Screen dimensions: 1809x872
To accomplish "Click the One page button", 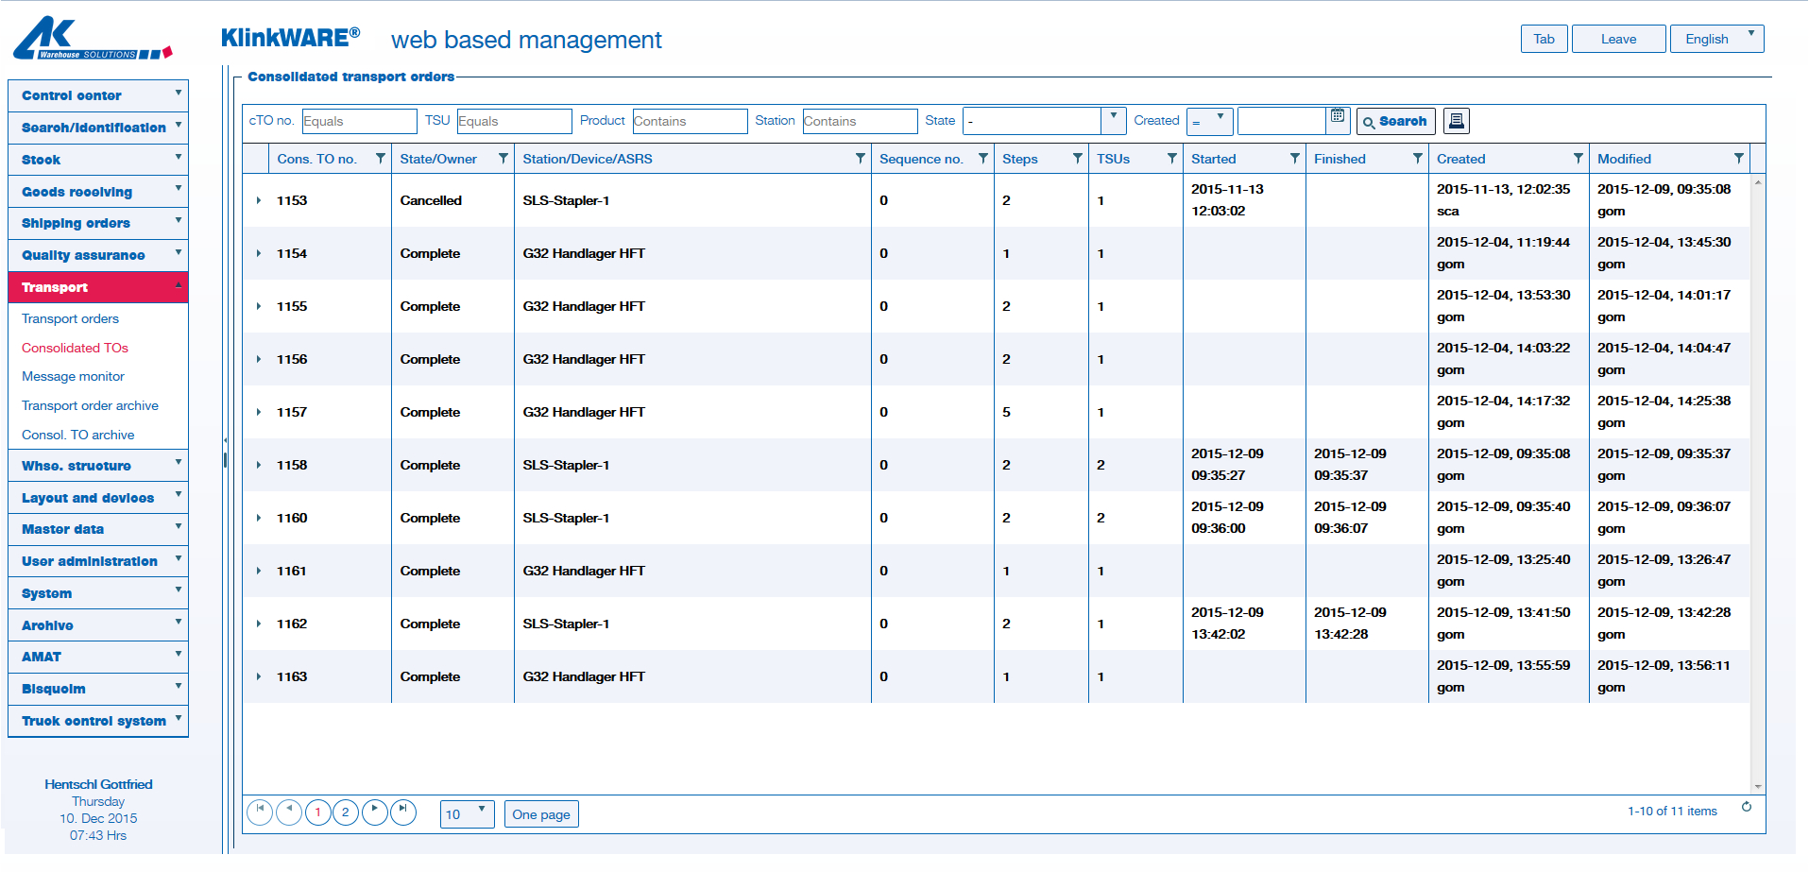I will pyautogui.click(x=541, y=814).
